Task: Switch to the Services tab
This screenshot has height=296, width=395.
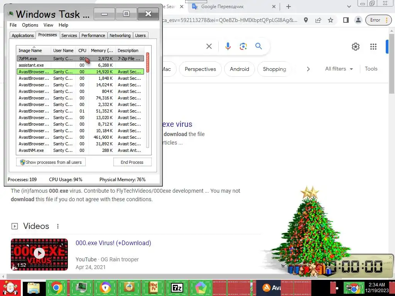Action: (x=69, y=35)
